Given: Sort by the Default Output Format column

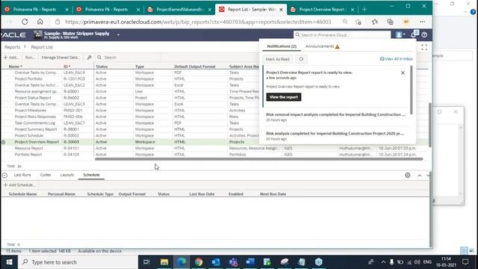Looking at the screenshot, I should click(195, 67).
